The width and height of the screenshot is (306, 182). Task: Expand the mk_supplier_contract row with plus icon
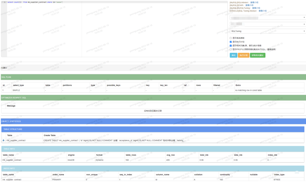click(3, 140)
